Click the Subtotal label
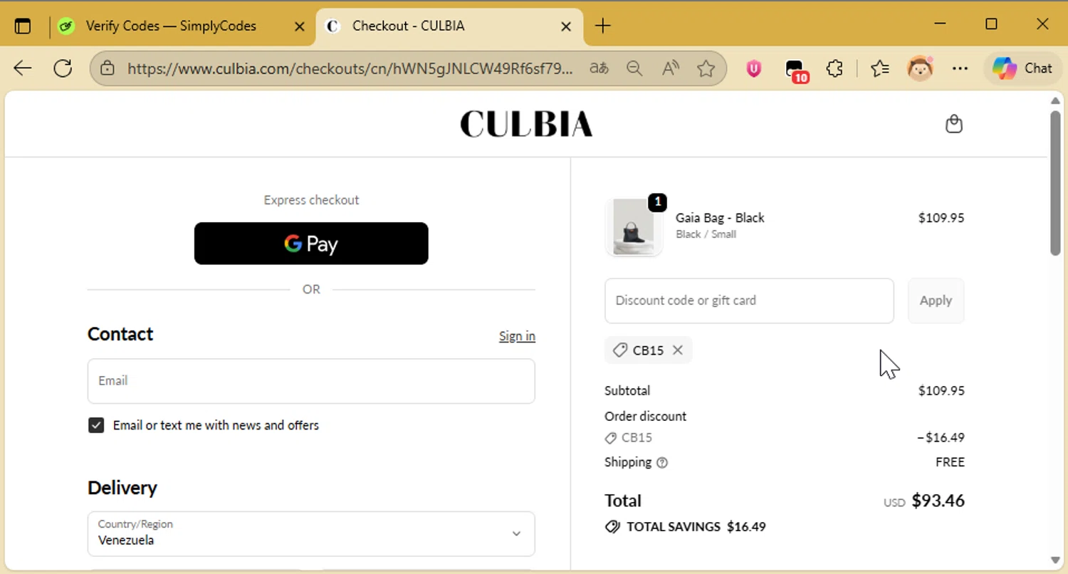 [x=627, y=391]
